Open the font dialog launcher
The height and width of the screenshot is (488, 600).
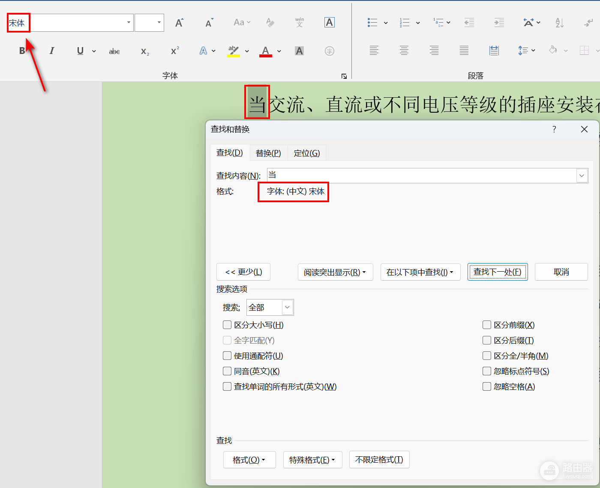344,76
